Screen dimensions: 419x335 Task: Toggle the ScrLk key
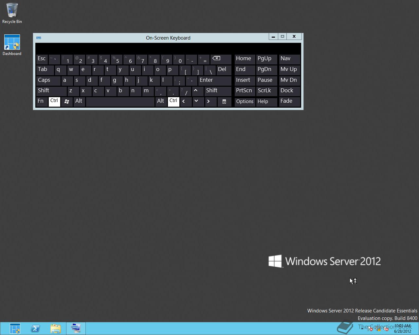click(266, 91)
